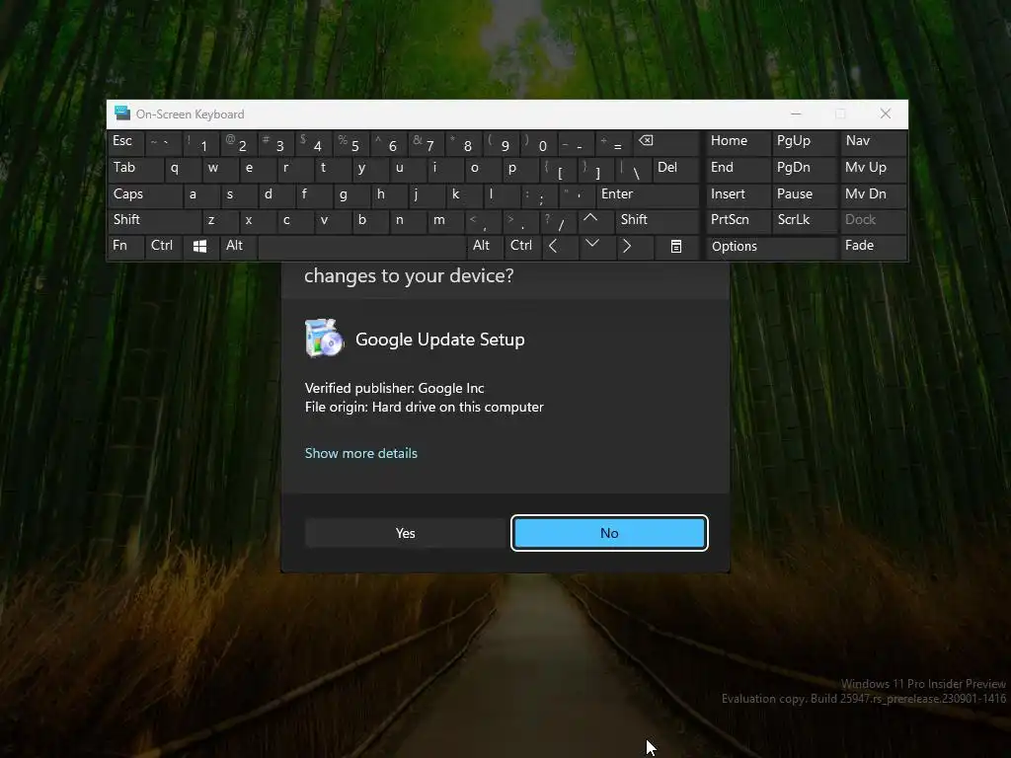Image resolution: width=1011 pixels, height=758 pixels.
Task: Toggle the Nav key panel
Action: [873, 142]
